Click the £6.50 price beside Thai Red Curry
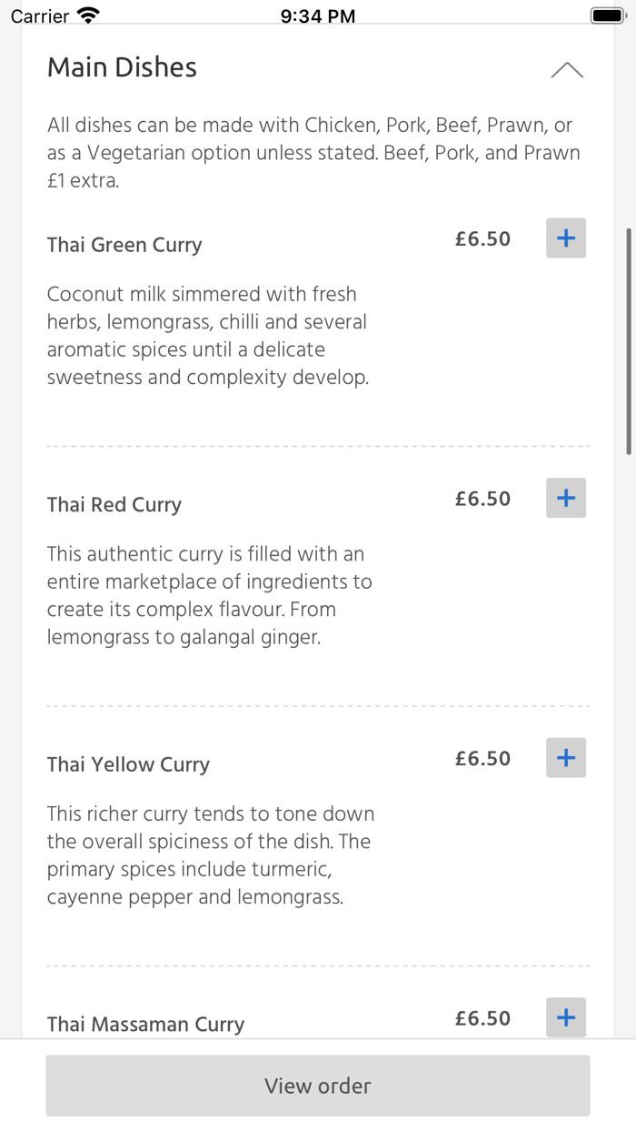Image resolution: width=636 pixels, height=1132 pixels. 482,498
